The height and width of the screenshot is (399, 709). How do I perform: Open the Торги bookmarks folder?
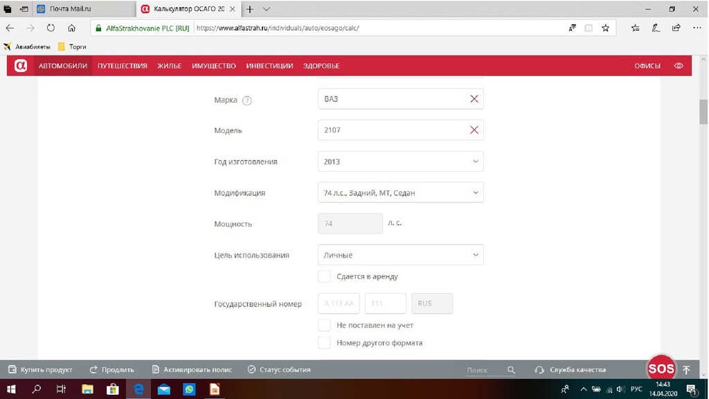72,46
